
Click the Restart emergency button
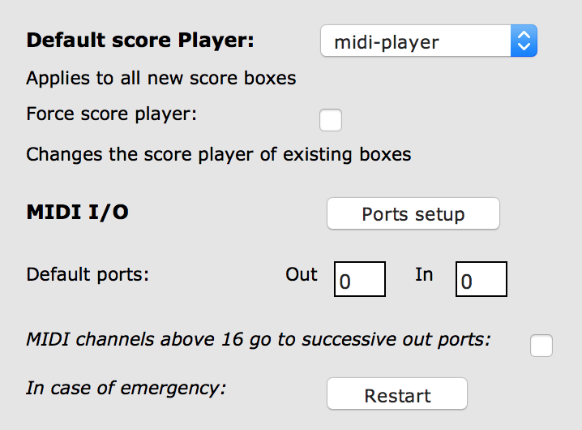[397, 393]
